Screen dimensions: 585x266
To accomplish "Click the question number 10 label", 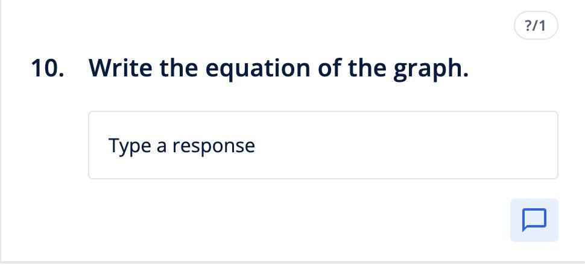I will click(x=48, y=68).
